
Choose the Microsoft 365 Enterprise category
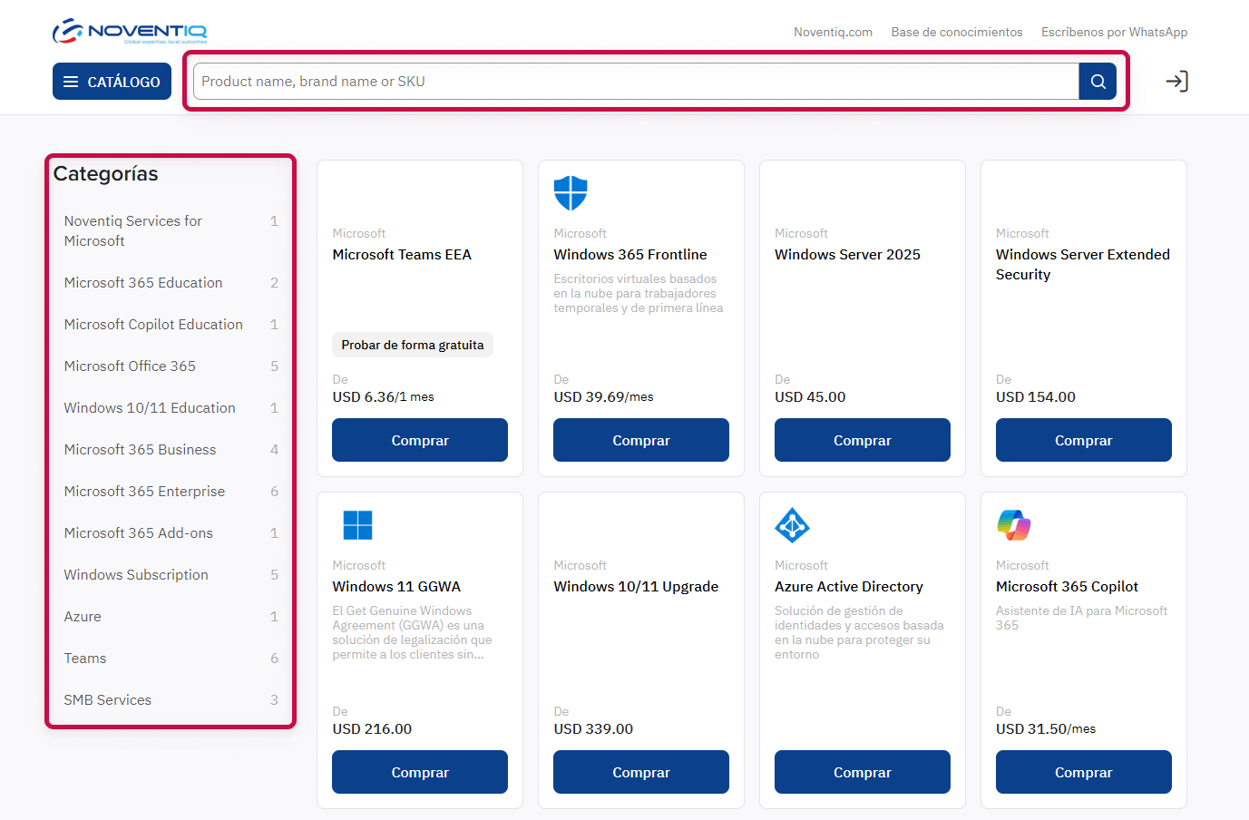click(144, 492)
